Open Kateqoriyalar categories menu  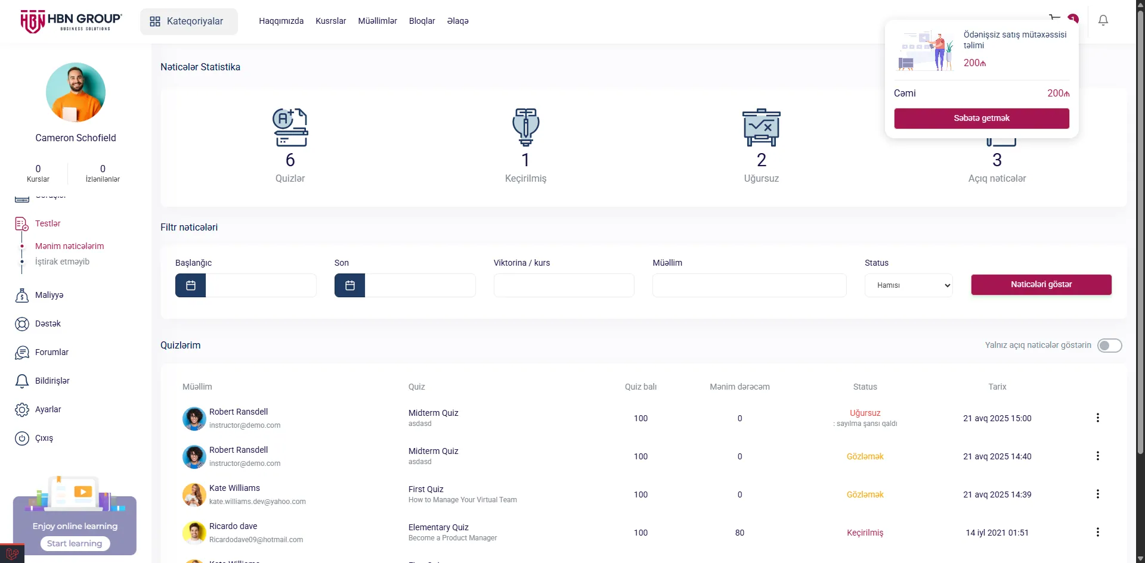[x=188, y=21]
